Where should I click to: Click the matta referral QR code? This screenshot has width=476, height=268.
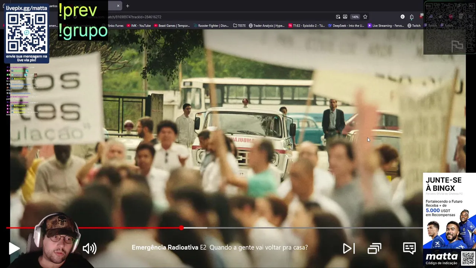(468, 258)
